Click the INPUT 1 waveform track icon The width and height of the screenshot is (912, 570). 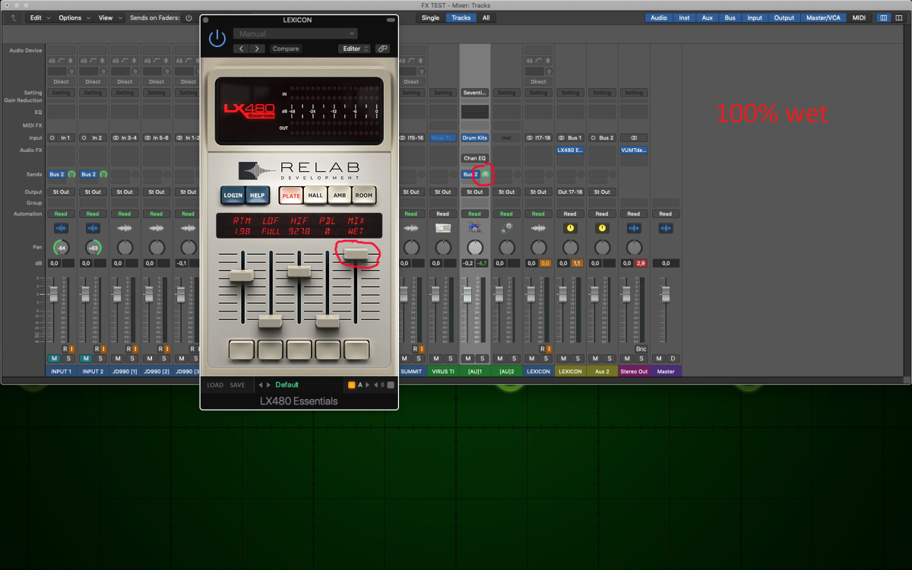point(61,228)
